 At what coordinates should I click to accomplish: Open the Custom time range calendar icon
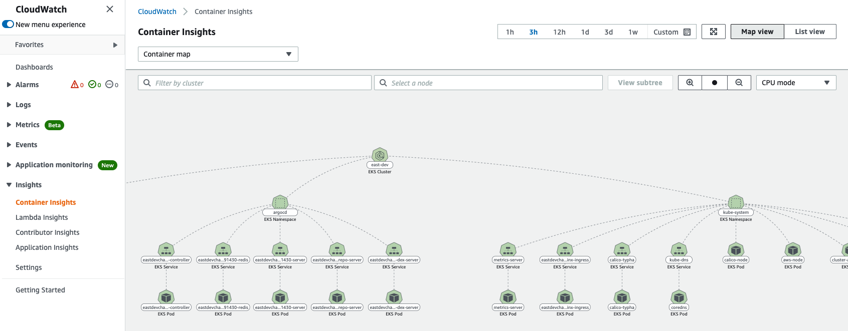(687, 32)
